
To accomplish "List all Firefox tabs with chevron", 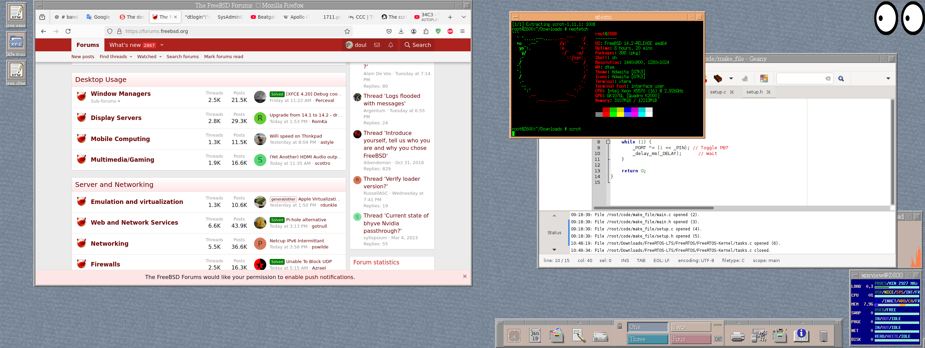I will pyautogui.click(x=464, y=17).
